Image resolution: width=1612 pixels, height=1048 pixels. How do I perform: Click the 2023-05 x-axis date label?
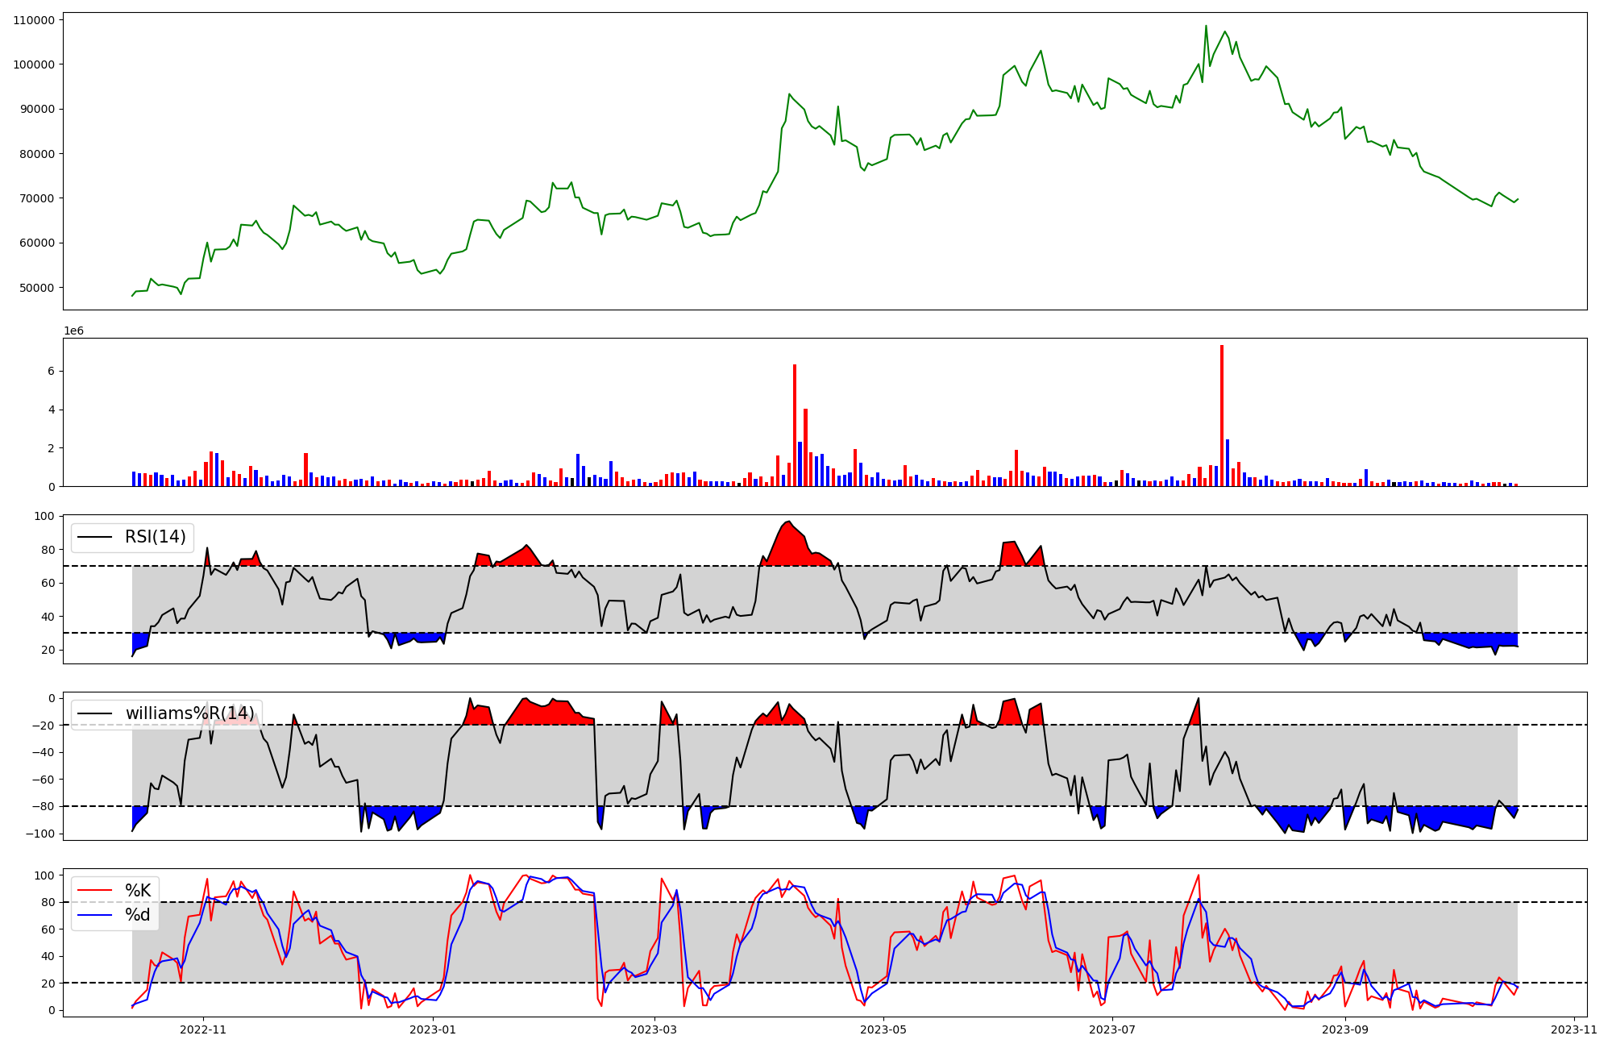[884, 1029]
